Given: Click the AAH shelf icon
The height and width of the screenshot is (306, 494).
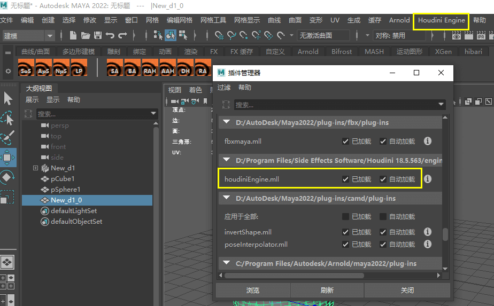Looking at the screenshot, I should (168, 67).
